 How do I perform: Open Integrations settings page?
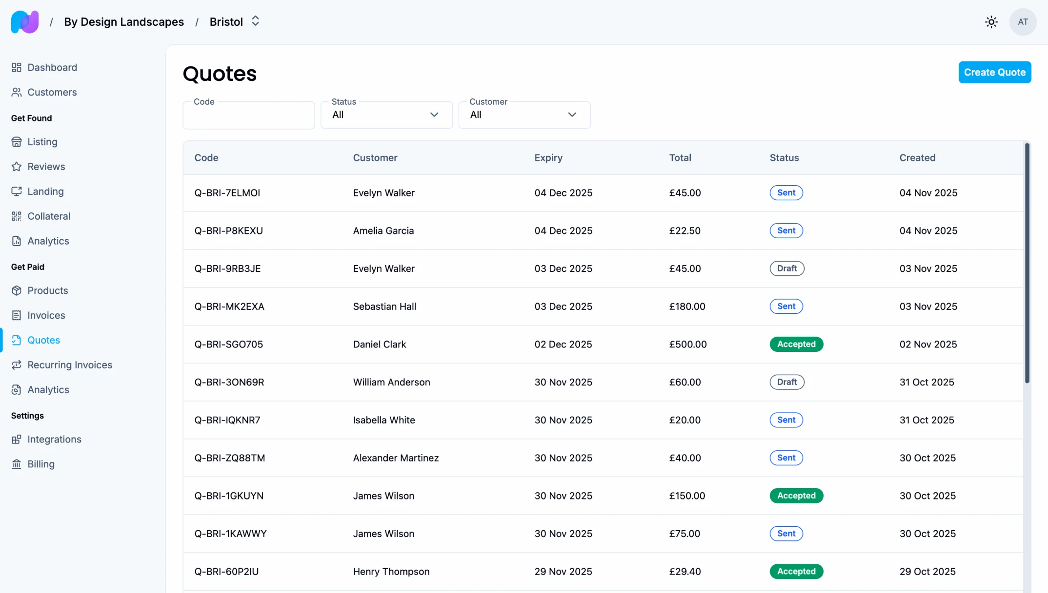click(x=54, y=439)
